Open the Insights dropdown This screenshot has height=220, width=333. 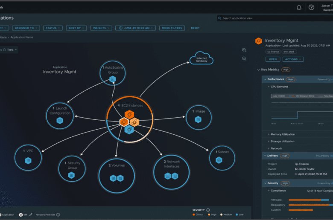pos(101,28)
